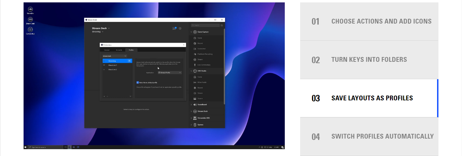Screen dimensions: 462x156
Task: Click the Stream Deck taskbar button
Action: [70, 147]
